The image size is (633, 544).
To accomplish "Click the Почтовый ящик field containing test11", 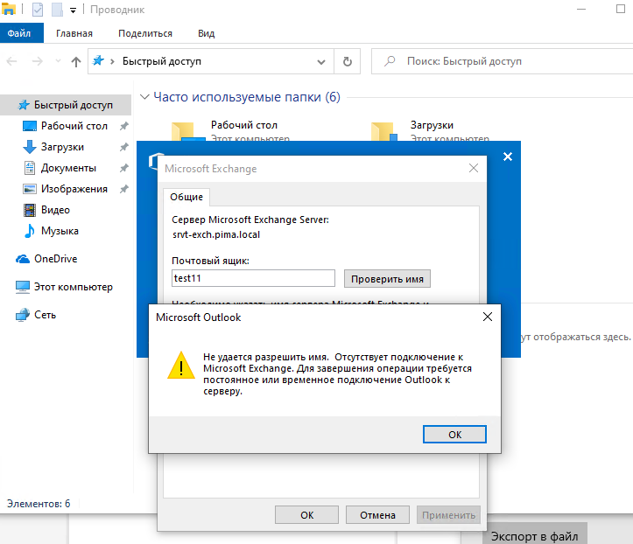I will coord(253,278).
